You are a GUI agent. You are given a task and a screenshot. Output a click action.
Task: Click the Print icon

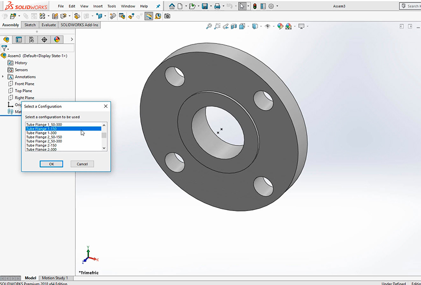point(217,6)
